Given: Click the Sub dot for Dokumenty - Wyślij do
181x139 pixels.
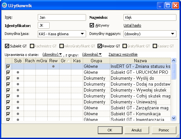Looking at the screenshot, I should coord(18,78).
